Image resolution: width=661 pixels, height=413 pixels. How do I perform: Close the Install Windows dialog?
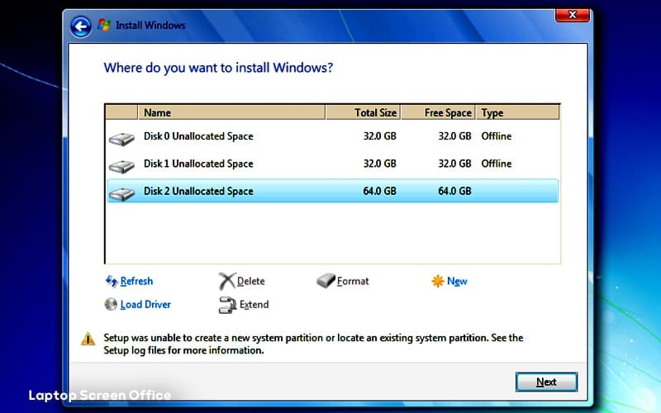pos(572,15)
